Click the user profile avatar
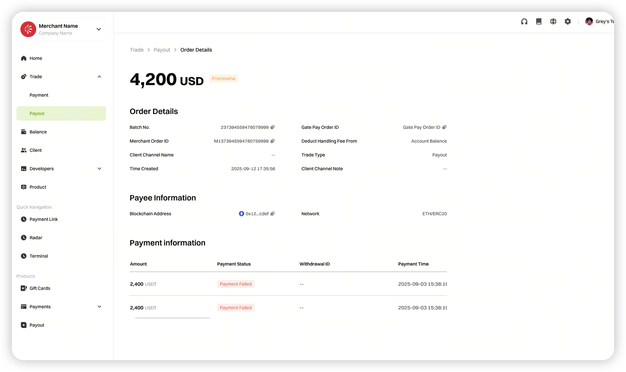Image resolution: width=626 pixels, height=372 pixels. click(x=589, y=21)
